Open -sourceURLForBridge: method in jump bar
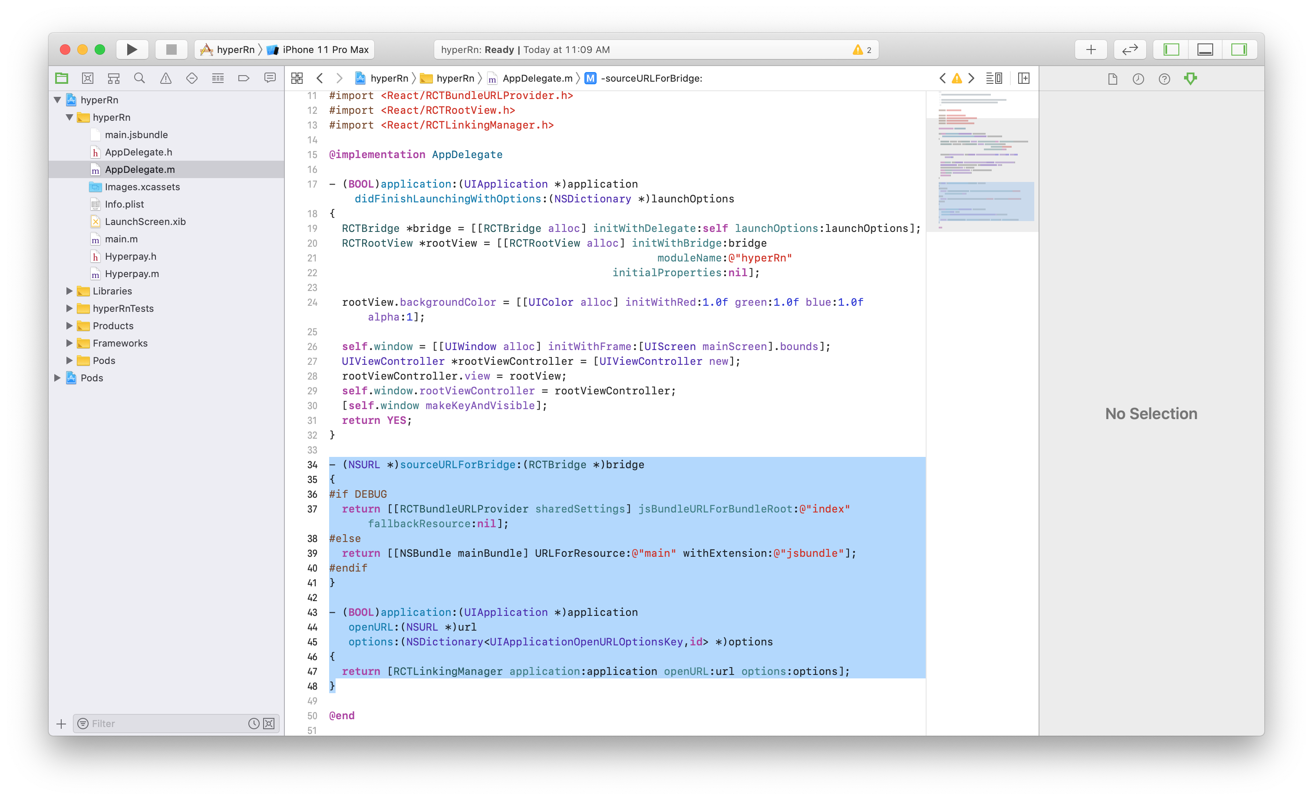Viewport: 1313px width, 800px height. (x=644, y=78)
